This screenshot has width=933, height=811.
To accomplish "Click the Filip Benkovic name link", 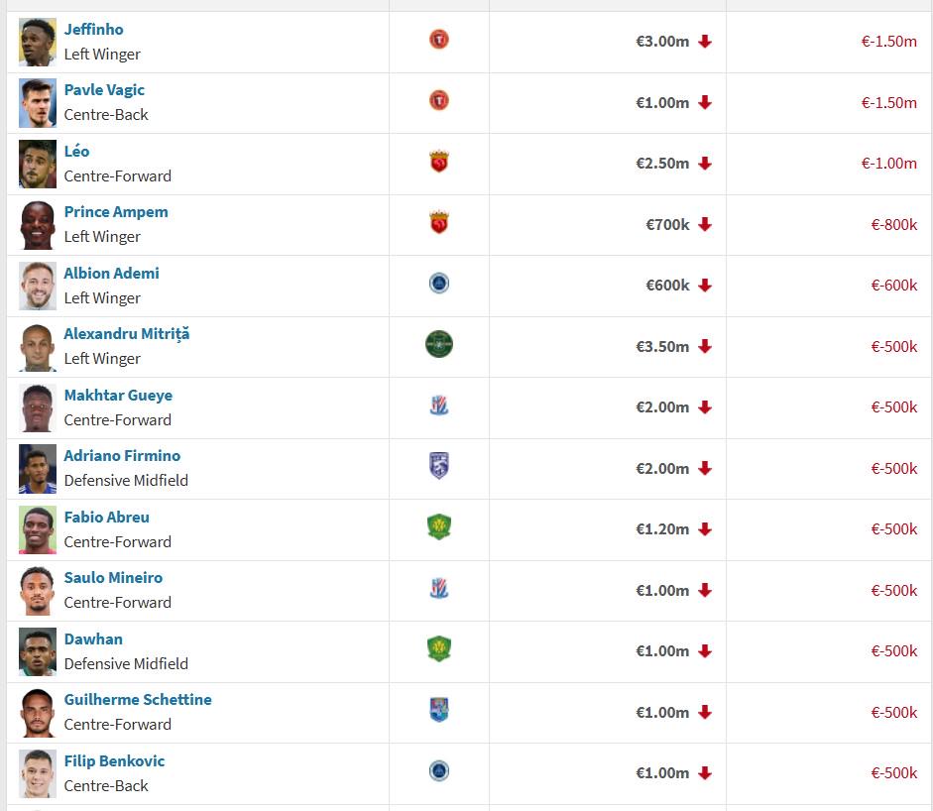I will (114, 761).
